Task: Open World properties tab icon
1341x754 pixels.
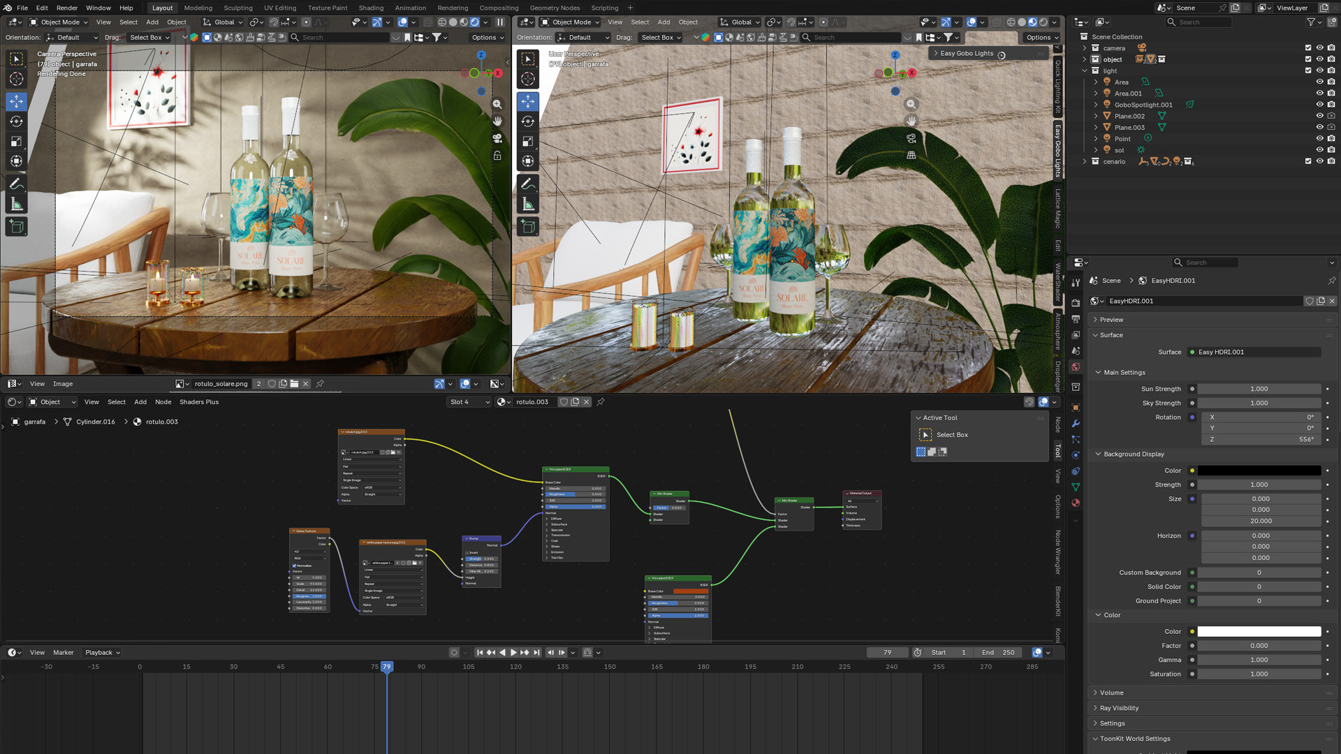Action: pos(1076,367)
